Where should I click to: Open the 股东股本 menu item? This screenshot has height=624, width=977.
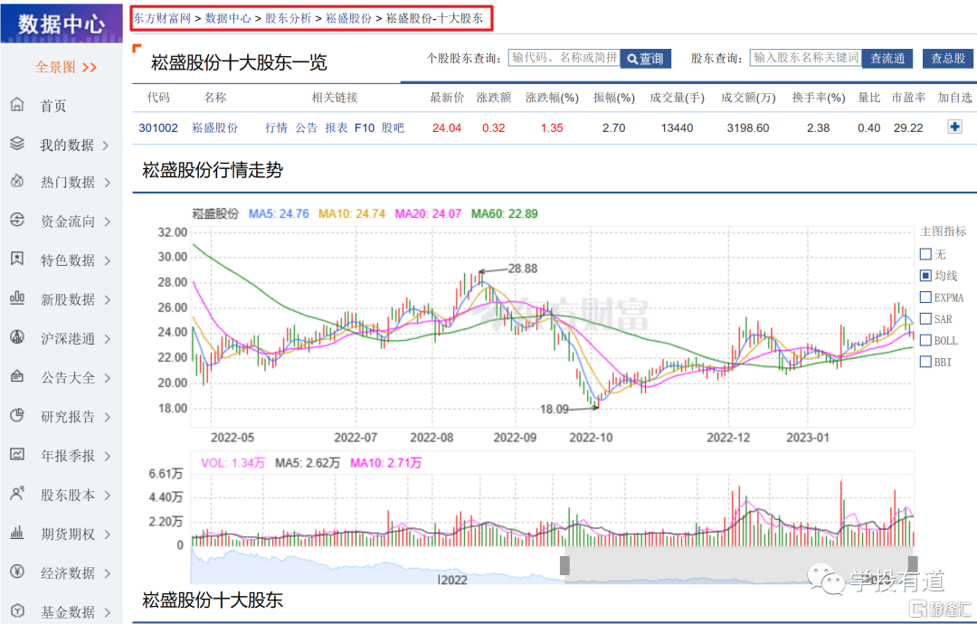(x=67, y=495)
